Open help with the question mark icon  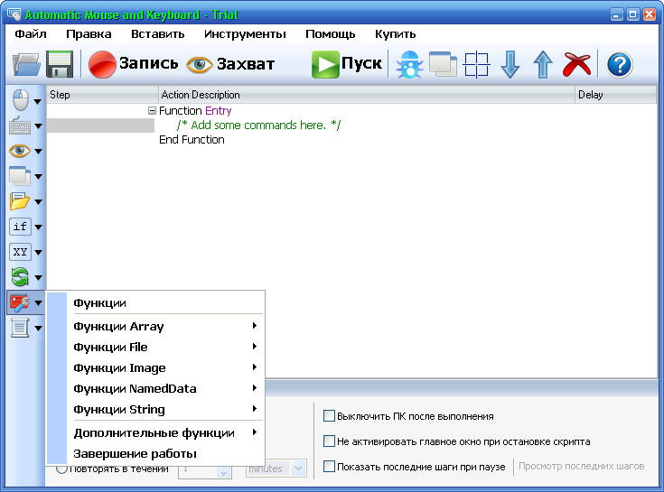pos(620,65)
